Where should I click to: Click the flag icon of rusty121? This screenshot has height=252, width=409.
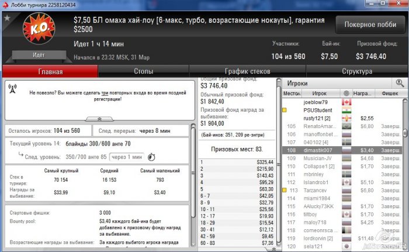(346, 118)
